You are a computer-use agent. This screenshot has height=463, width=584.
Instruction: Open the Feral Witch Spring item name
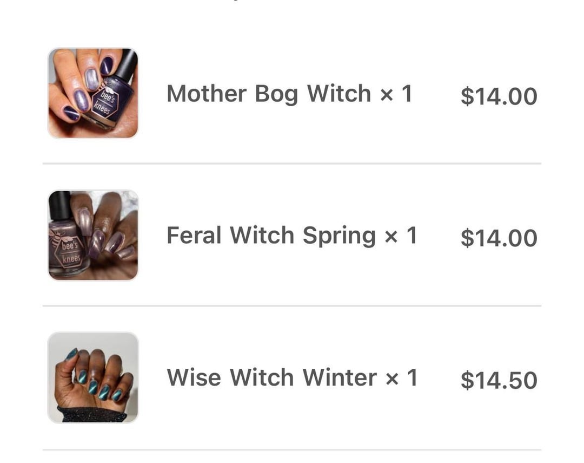click(x=270, y=236)
